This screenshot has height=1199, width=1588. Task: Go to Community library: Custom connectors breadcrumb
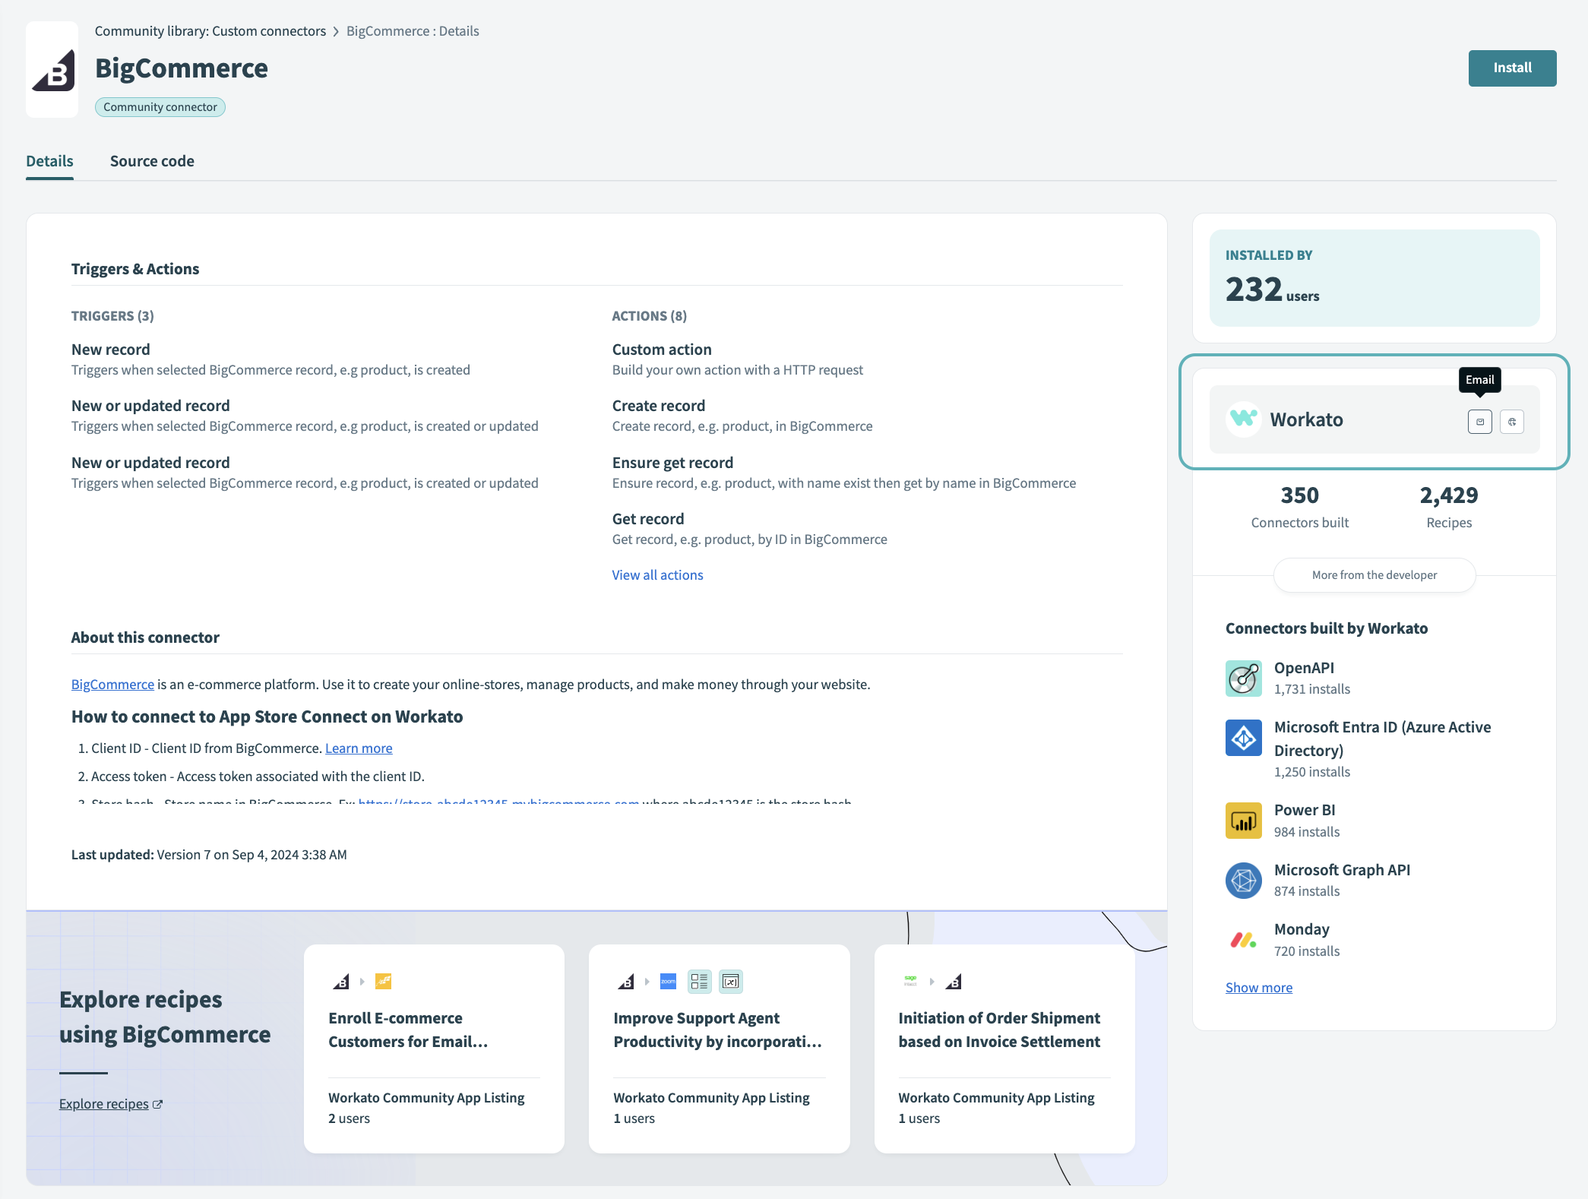coord(210,31)
